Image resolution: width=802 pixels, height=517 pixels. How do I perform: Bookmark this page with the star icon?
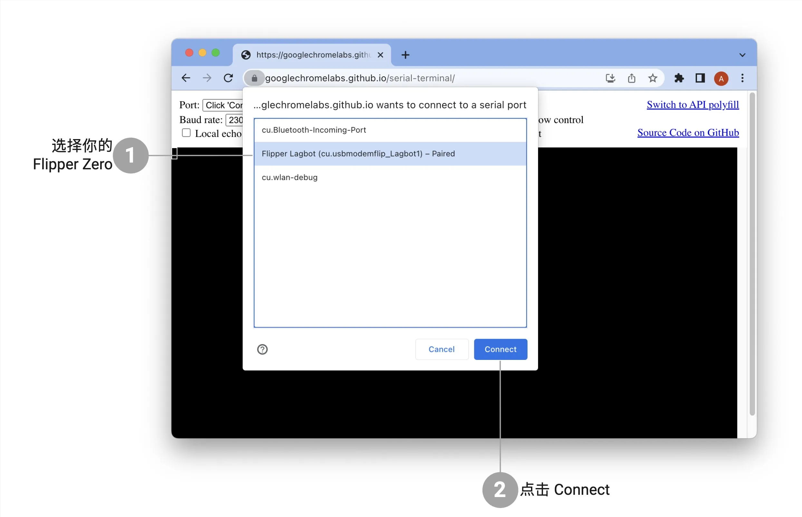652,78
